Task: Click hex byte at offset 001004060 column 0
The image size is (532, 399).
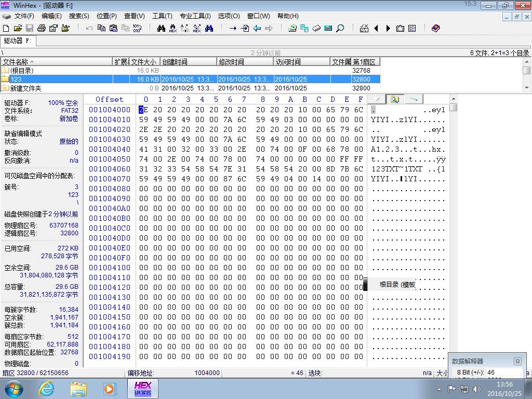Action: pyautogui.click(x=143, y=169)
